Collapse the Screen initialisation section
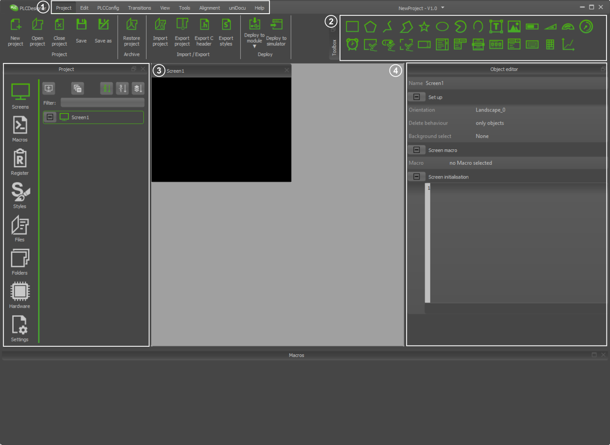The width and height of the screenshot is (610, 445). click(416, 177)
